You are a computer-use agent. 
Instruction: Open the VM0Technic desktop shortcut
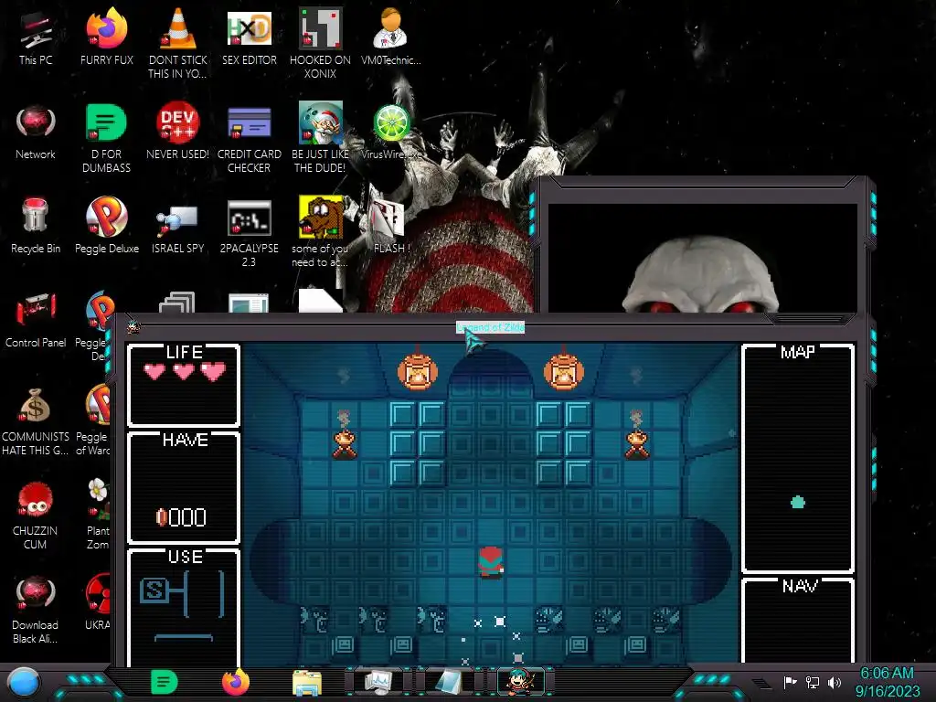390,37
